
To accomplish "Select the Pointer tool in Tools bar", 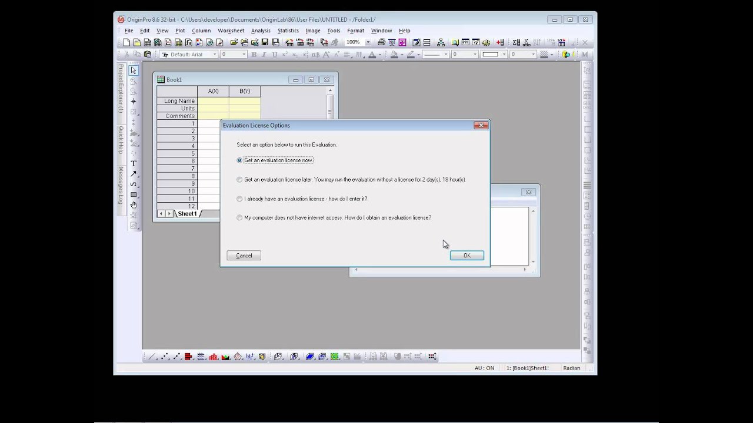I will 134,70.
